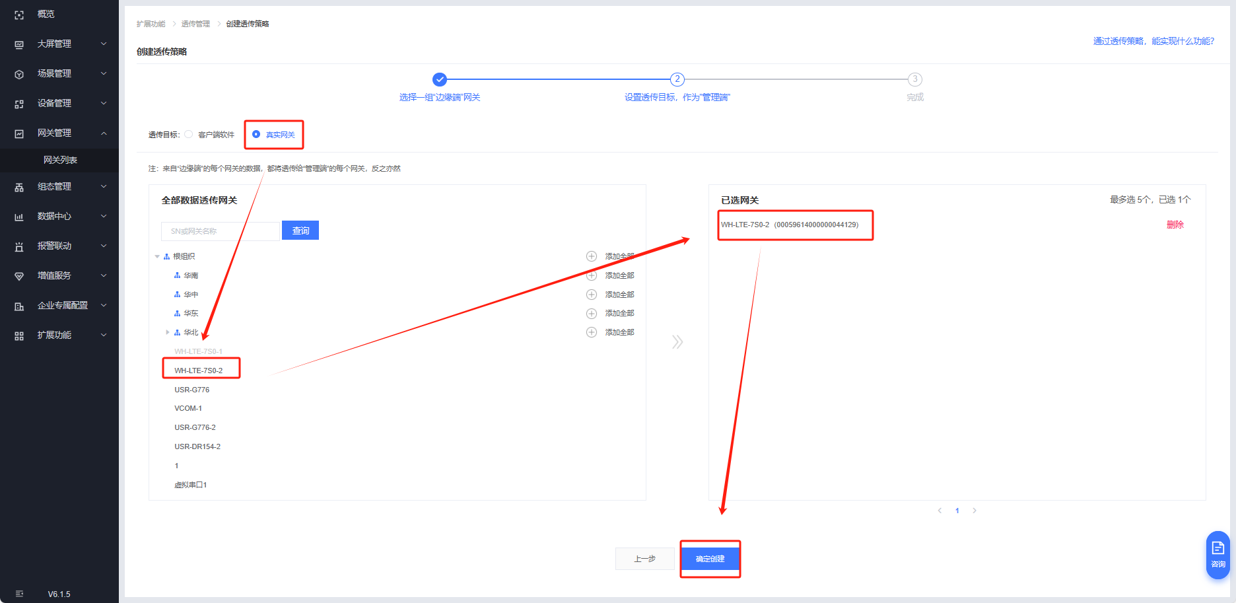The image size is (1236, 603).
Task: Expand the 华北 organization tree node
Action: pos(168,332)
